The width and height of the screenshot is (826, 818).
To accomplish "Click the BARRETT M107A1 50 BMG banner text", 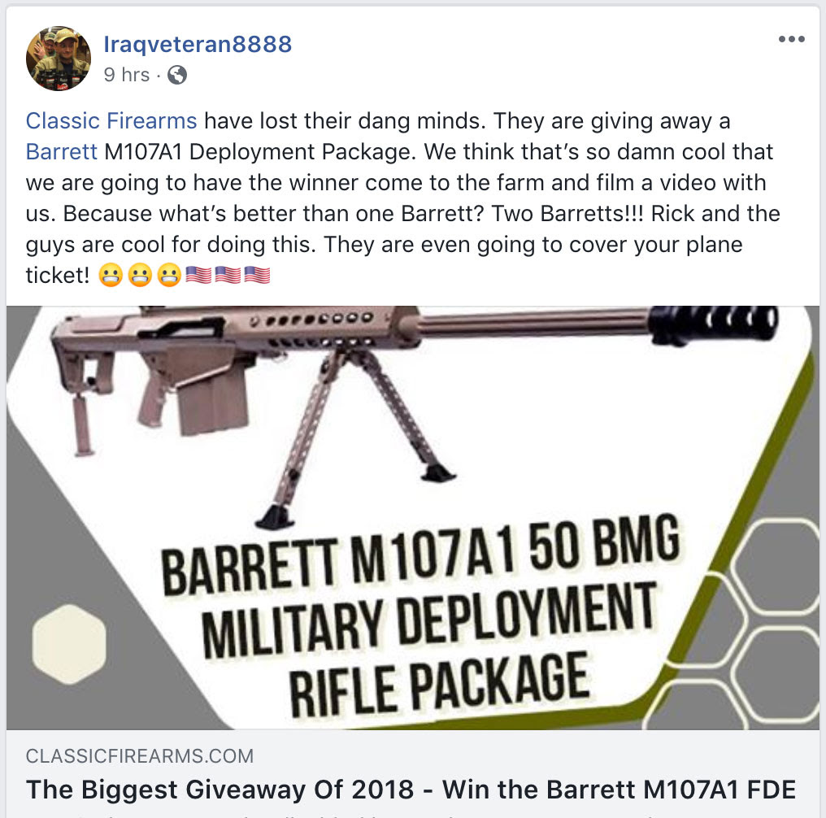I will (420, 555).
